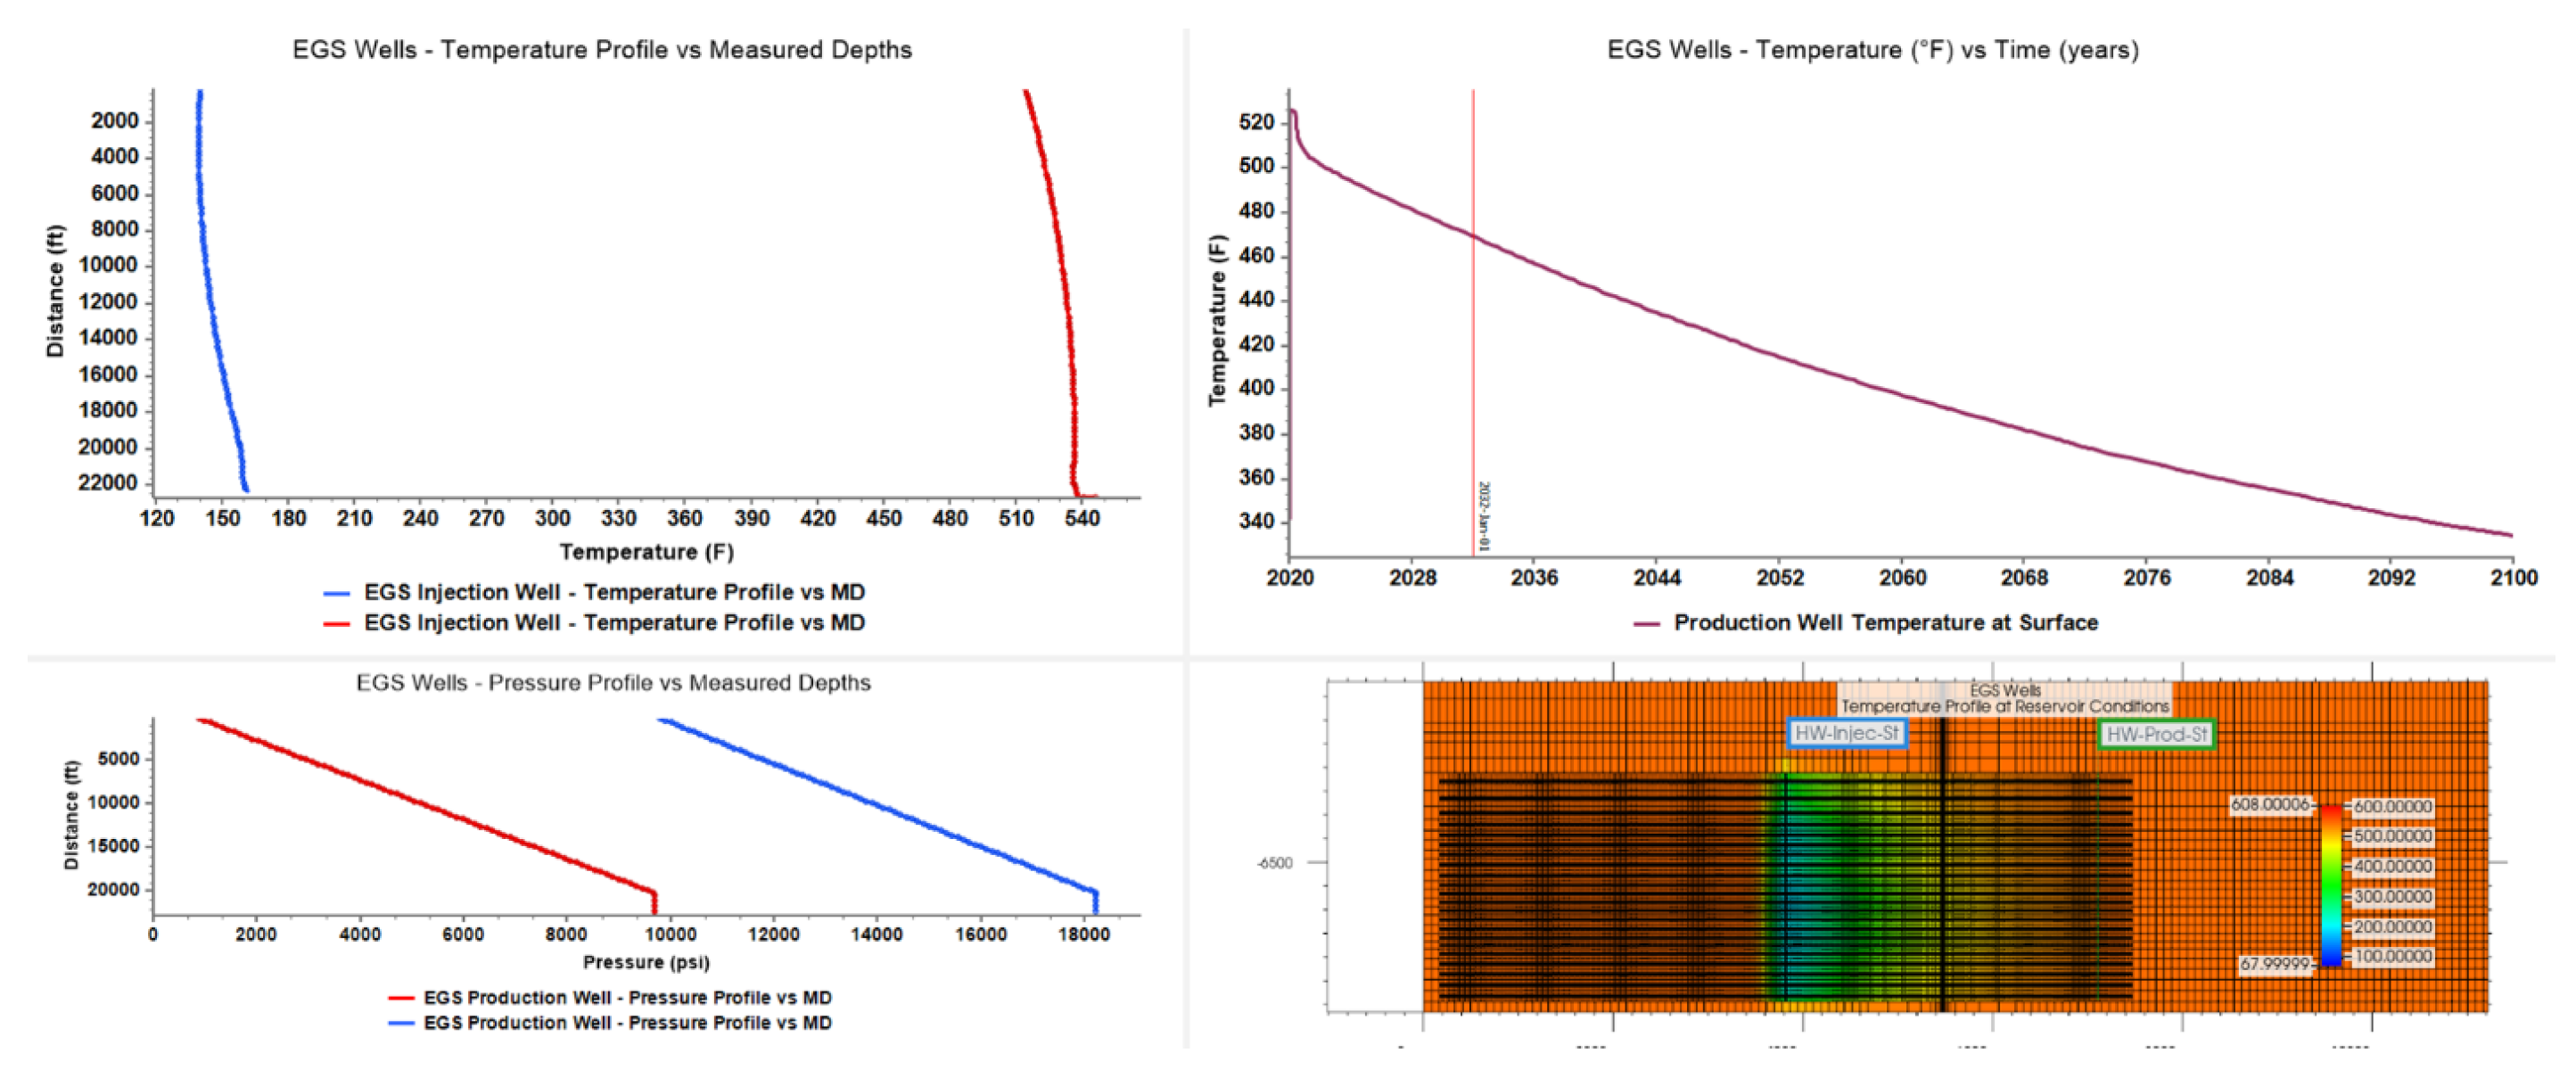Click the HW-Prod-St well label

click(2155, 734)
